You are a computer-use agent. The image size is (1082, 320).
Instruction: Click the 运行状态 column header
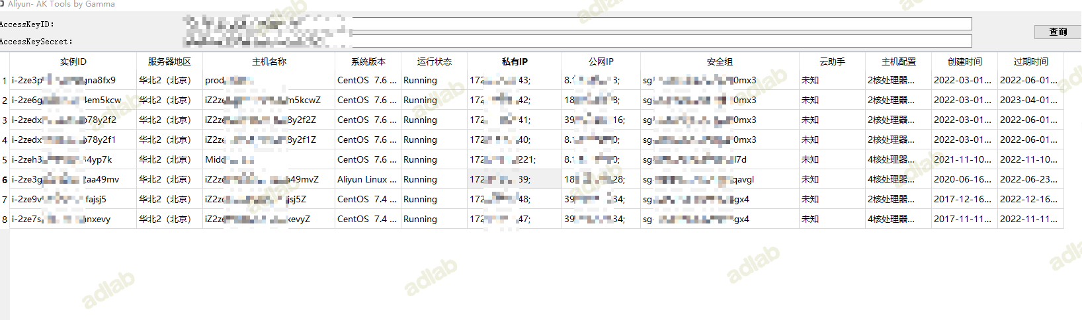click(434, 61)
